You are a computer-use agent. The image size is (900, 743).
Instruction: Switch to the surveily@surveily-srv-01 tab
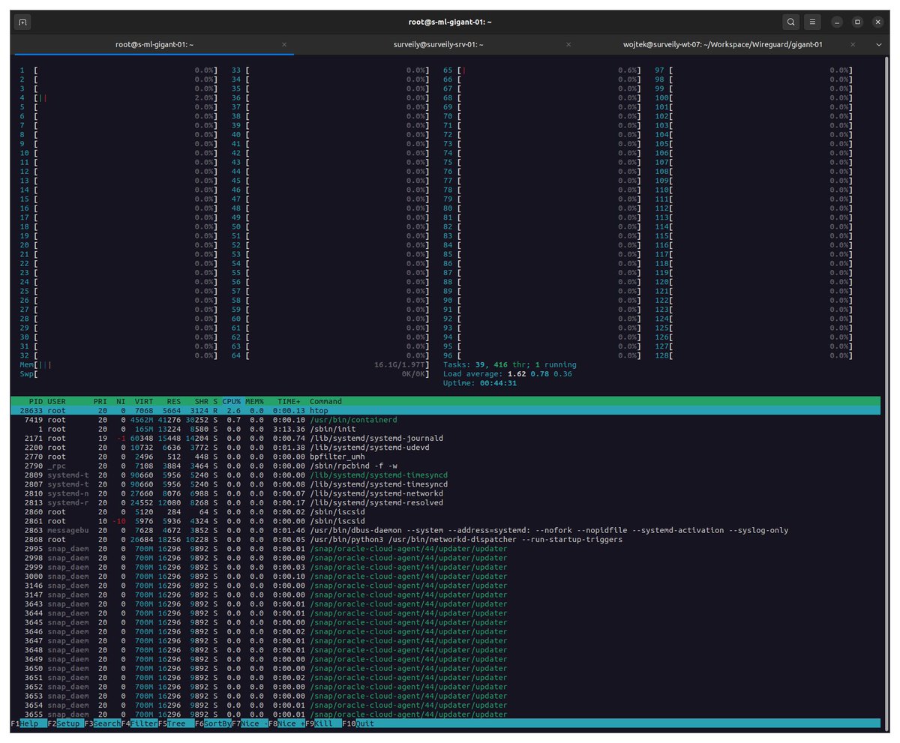pos(439,45)
